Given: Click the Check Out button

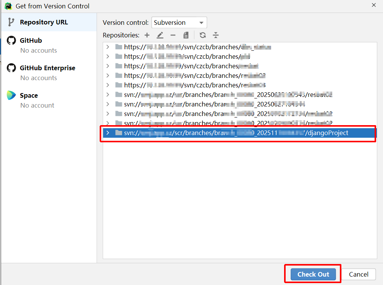Looking at the screenshot, I should point(313,274).
